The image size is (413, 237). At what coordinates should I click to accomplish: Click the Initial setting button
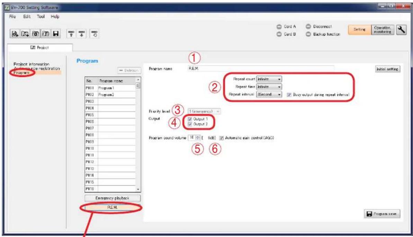pos(387,69)
